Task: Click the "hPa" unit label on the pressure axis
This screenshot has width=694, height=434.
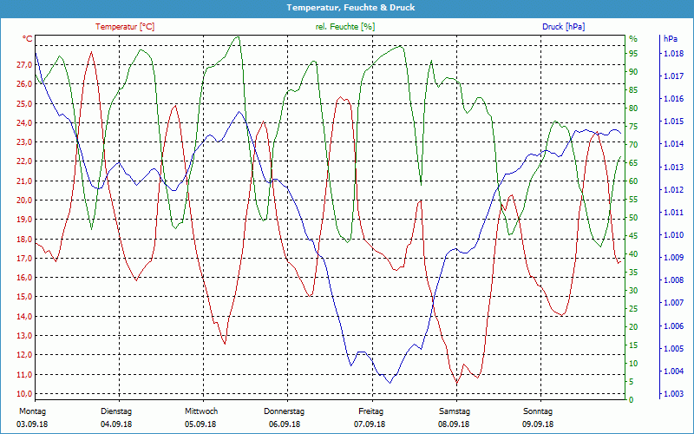Action: point(670,39)
